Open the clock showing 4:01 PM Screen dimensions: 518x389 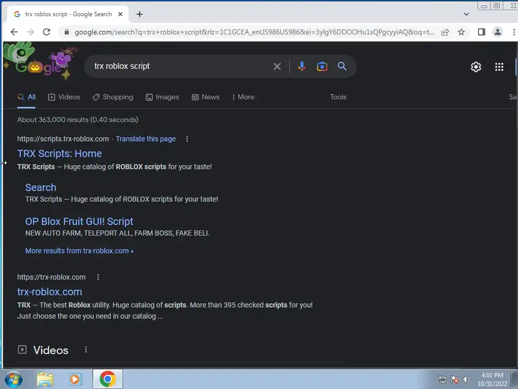click(492, 379)
